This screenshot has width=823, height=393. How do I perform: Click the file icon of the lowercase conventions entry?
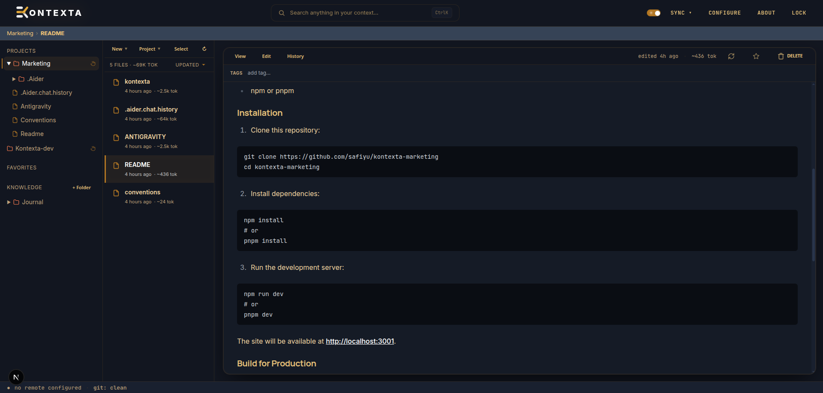click(x=116, y=193)
